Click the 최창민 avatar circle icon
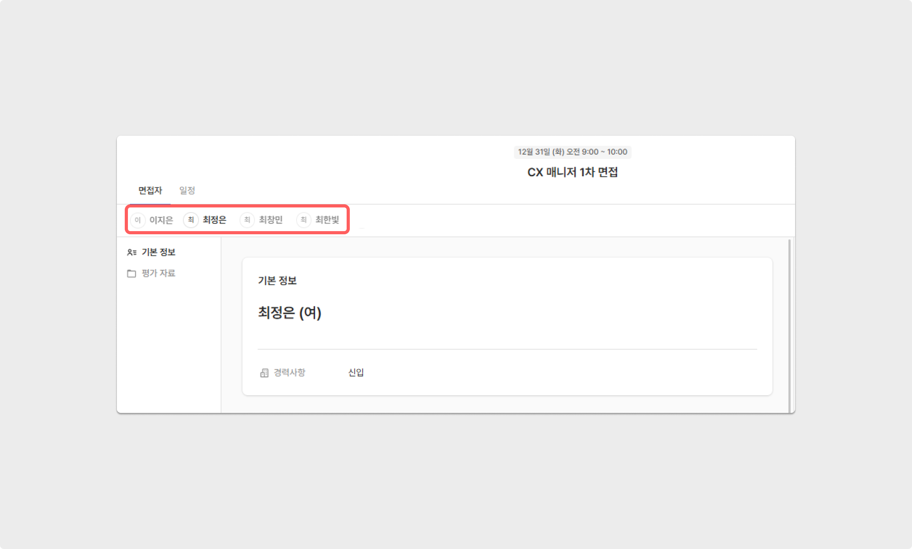The image size is (912, 549). coord(247,220)
